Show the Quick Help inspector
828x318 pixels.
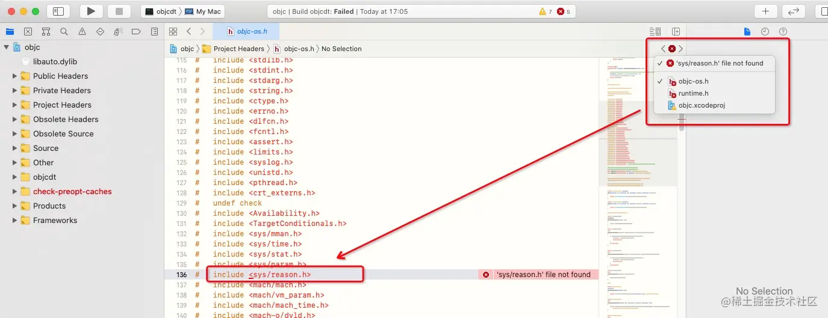click(x=783, y=31)
